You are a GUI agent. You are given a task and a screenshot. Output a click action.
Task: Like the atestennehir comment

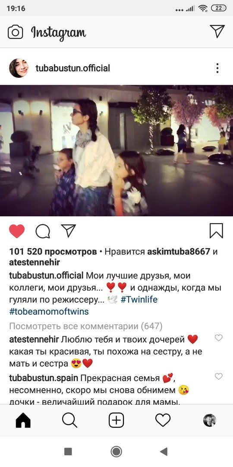(x=218, y=338)
